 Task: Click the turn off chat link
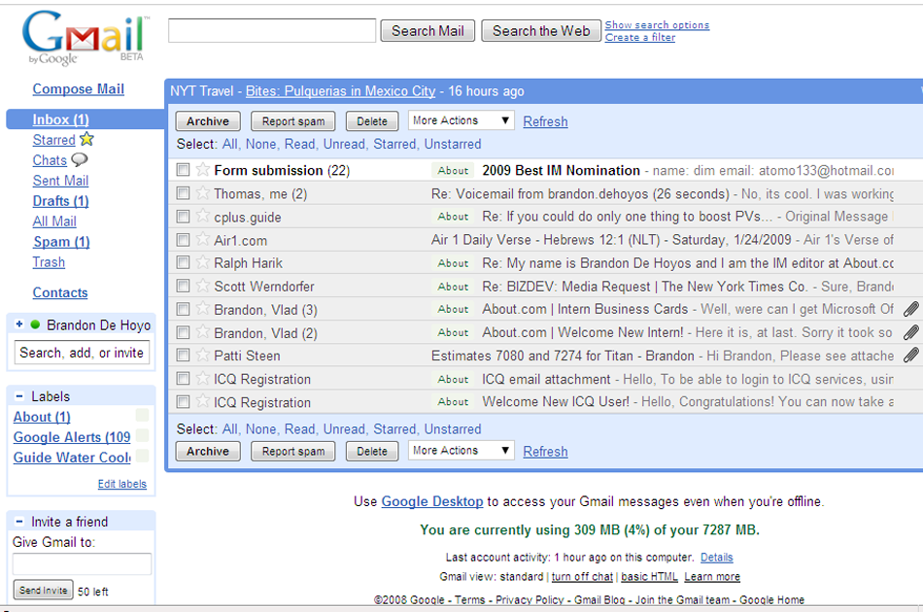pos(582,577)
